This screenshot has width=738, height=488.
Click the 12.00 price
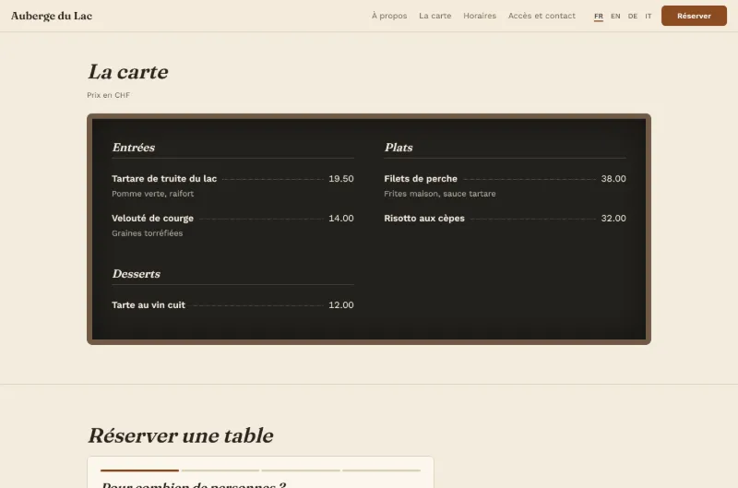point(340,305)
